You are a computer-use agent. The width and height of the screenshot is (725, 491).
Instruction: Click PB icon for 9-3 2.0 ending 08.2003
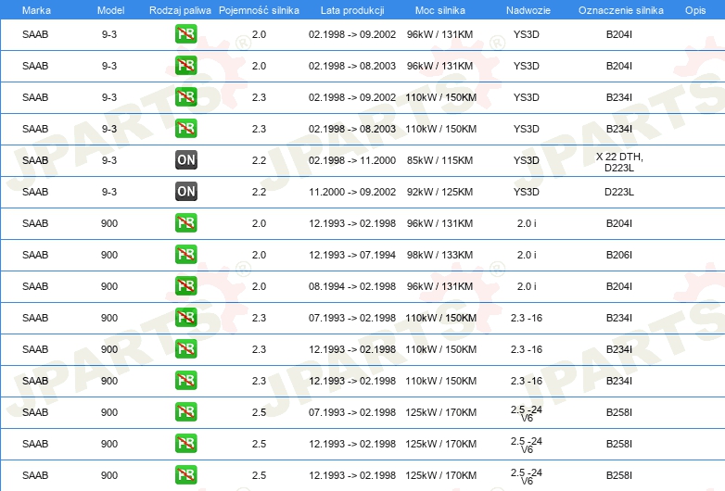tap(186, 66)
